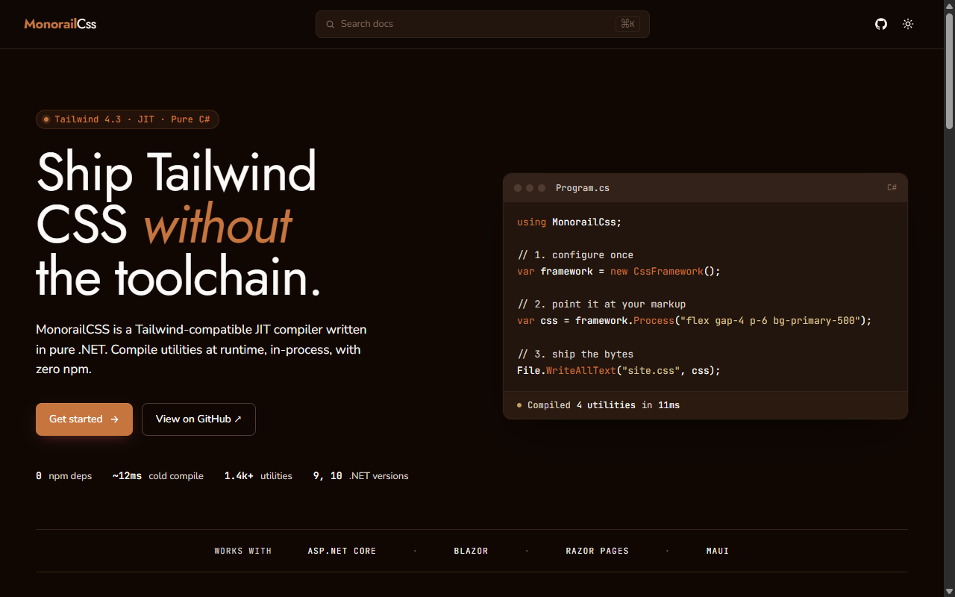The height and width of the screenshot is (597, 955).
Task: Click the scrollbar down arrow
Action: [949, 592]
